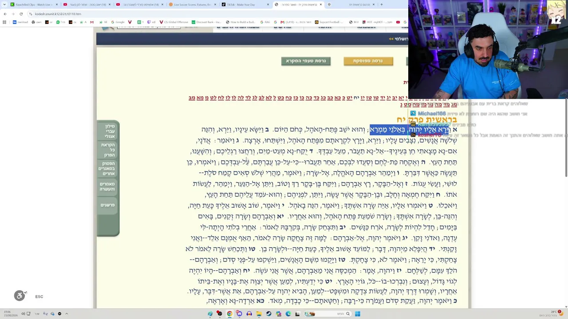Screen dimensions: 568x319
Task: Open the הקראת כל הפרק sidebar item
Action: pos(108,150)
